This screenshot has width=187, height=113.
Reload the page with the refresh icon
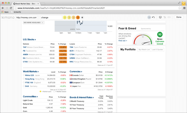pos(11,8)
